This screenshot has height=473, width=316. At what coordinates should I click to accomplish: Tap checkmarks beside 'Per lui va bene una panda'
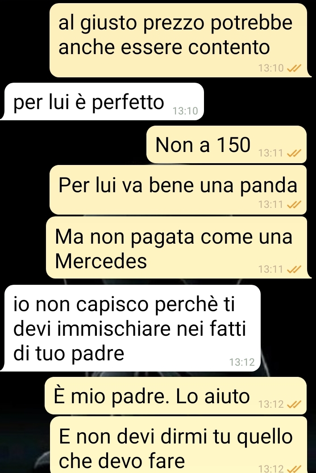click(x=294, y=205)
